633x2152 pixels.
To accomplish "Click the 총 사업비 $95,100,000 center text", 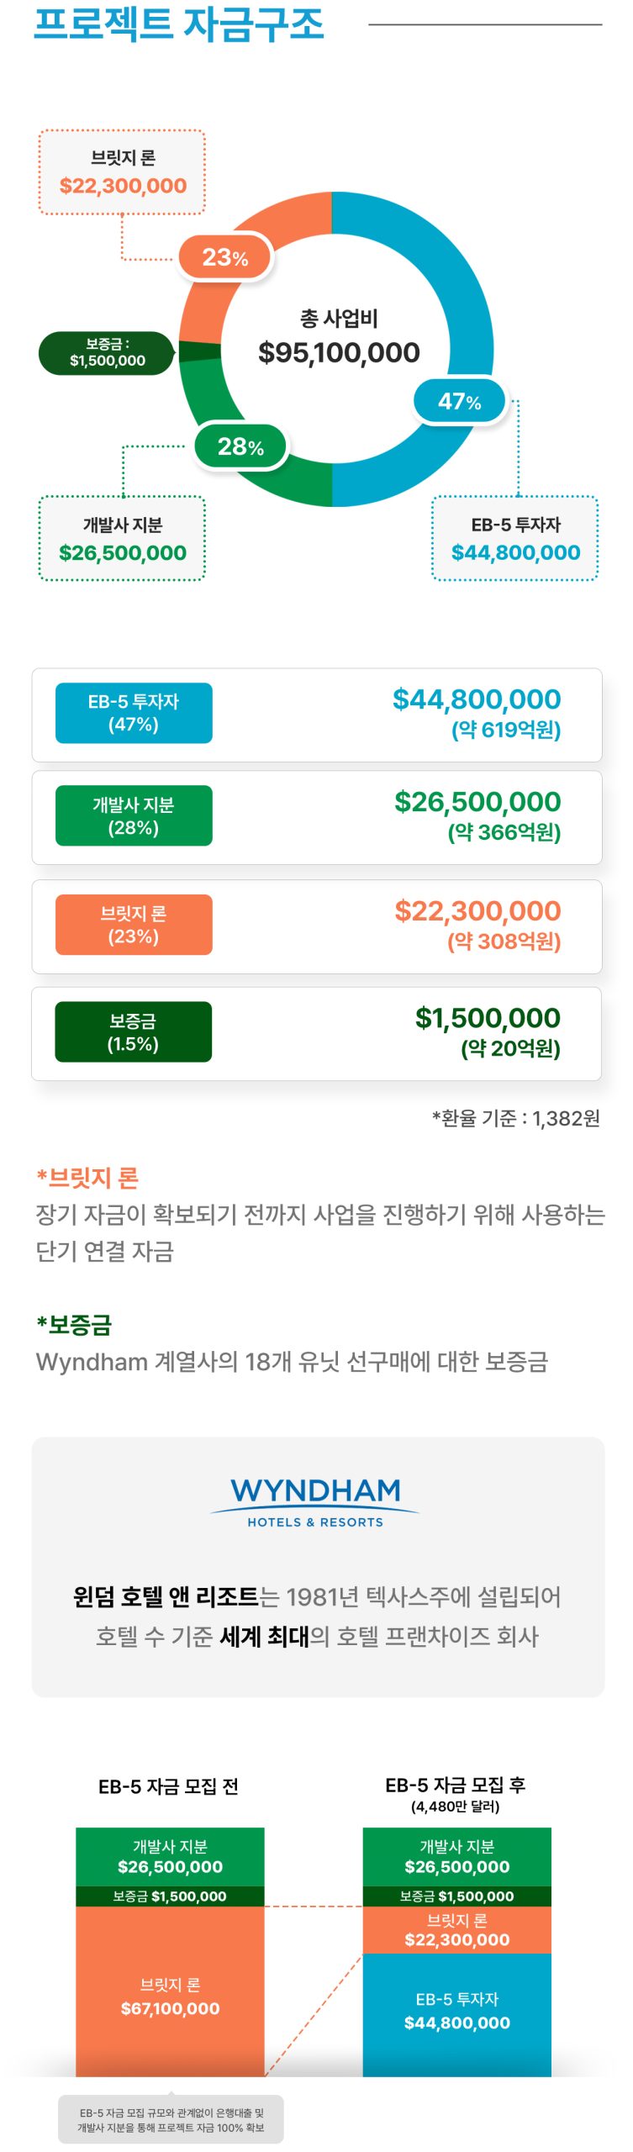I will (339, 338).
